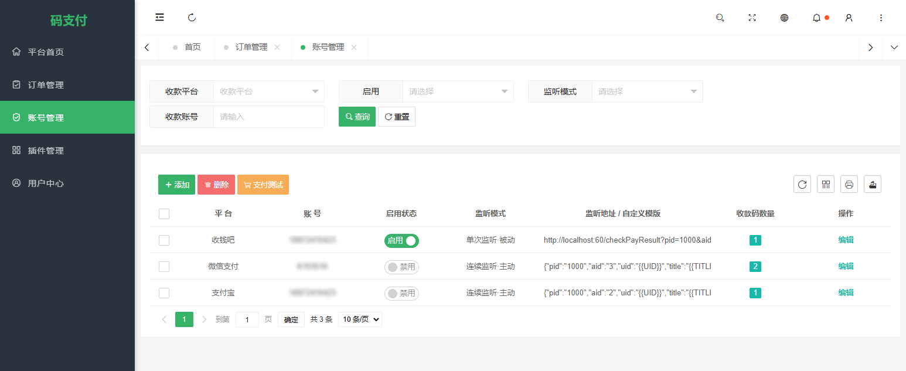This screenshot has height=371, width=906.
Task: Enable the 微信支付 account toggle switch
Action: coord(401,267)
